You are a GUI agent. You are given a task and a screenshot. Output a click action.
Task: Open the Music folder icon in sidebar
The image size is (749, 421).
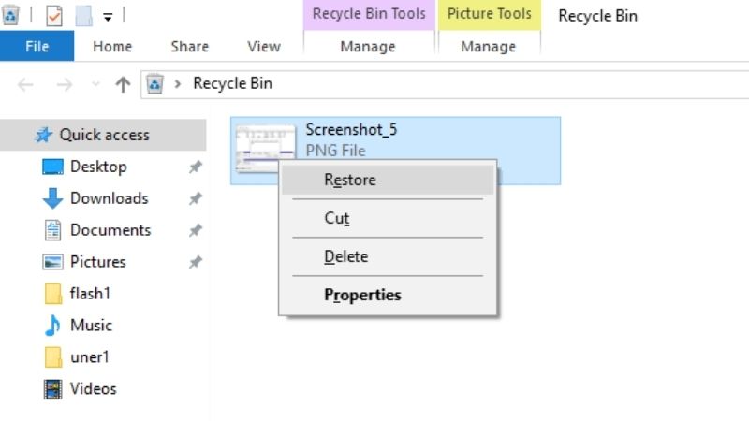tap(52, 326)
